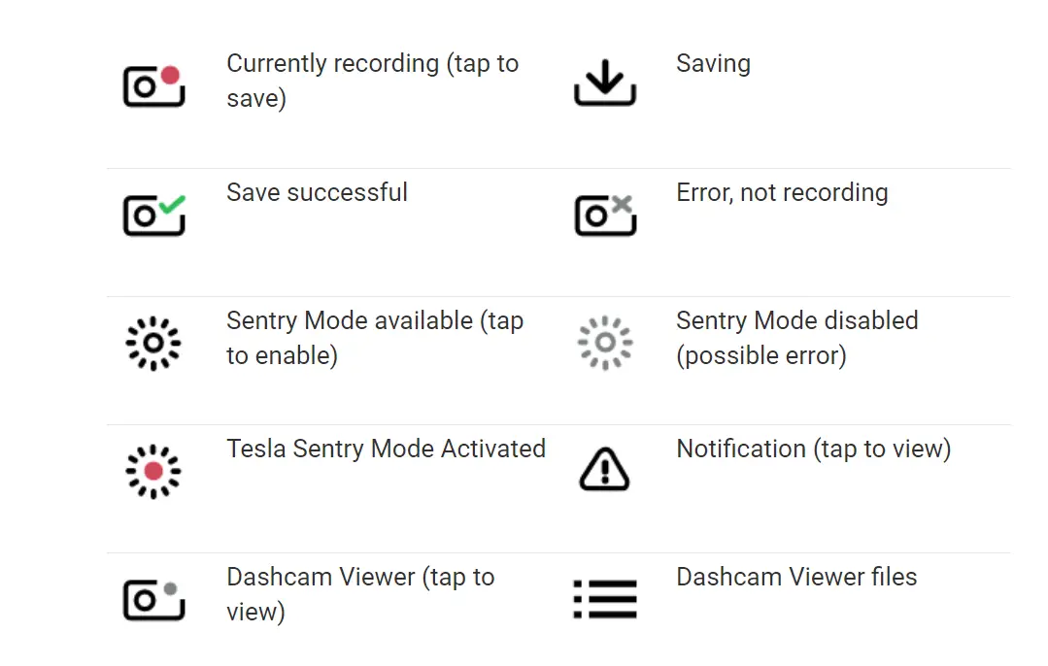Open the Dashcam Viewer gray dot icon

(153, 599)
